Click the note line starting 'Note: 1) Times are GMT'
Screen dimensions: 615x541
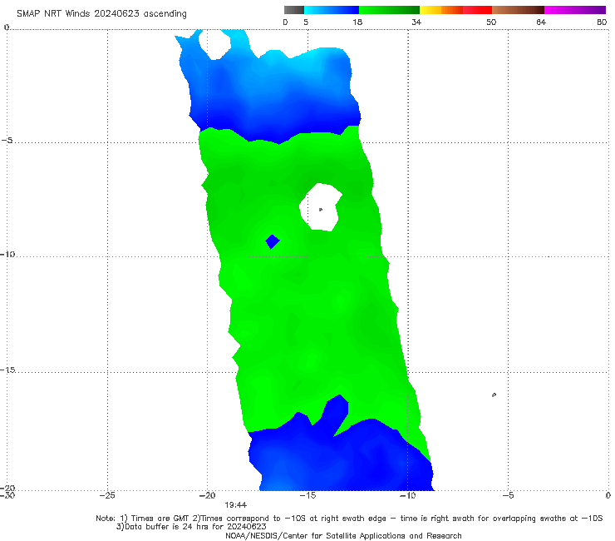click(349, 519)
